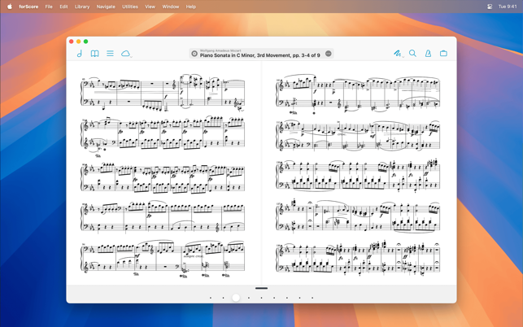Open the Setlists list icon

point(110,54)
